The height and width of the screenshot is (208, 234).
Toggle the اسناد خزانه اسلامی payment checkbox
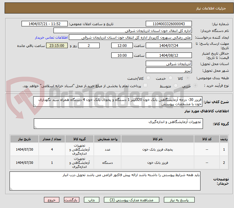click(145, 85)
